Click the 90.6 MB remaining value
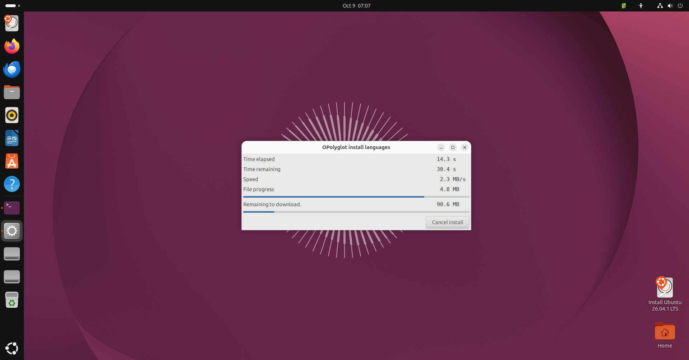Image resolution: width=689 pixels, height=360 pixels. pyautogui.click(x=448, y=204)
